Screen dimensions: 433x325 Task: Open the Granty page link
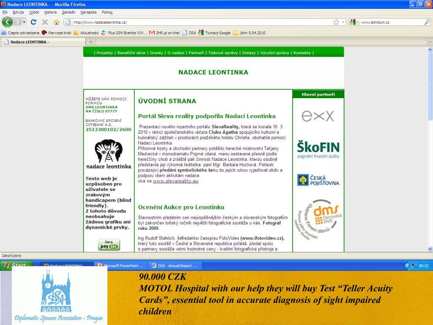[156, 53]
